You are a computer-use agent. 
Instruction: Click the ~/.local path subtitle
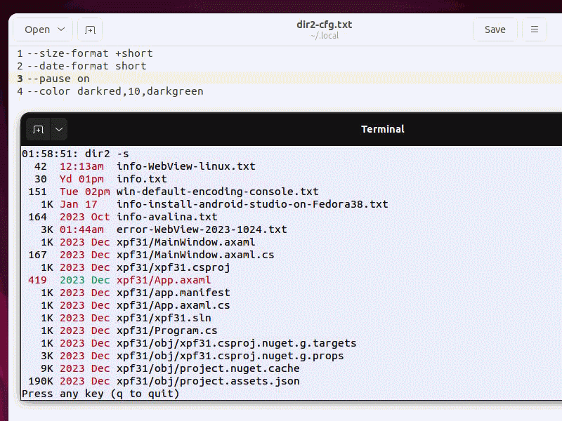tap(325, 36)
